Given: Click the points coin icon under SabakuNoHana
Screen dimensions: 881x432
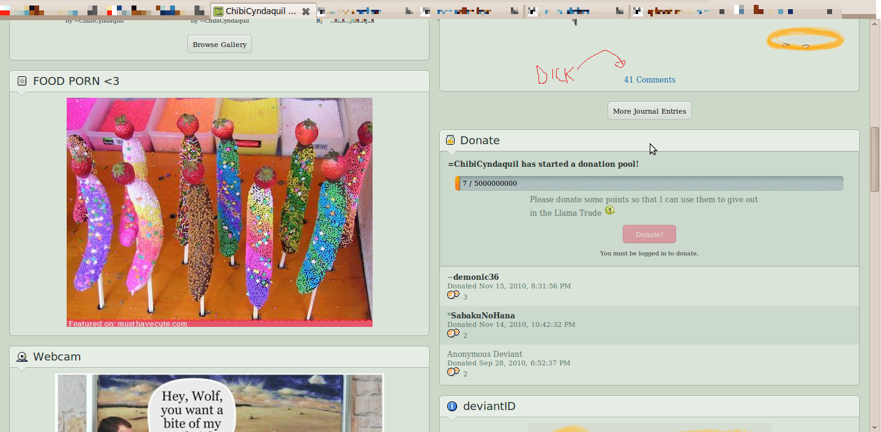Looking at the screenshot, I should click(x=453, y=334).
